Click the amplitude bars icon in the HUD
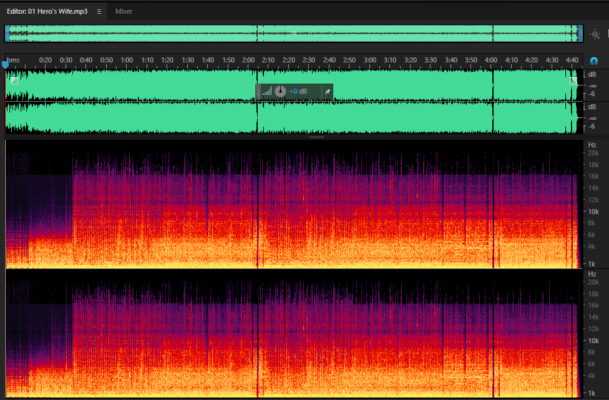The width and height of the screenshot is (609, 400). pyautogui.click(x=266, y=92)
